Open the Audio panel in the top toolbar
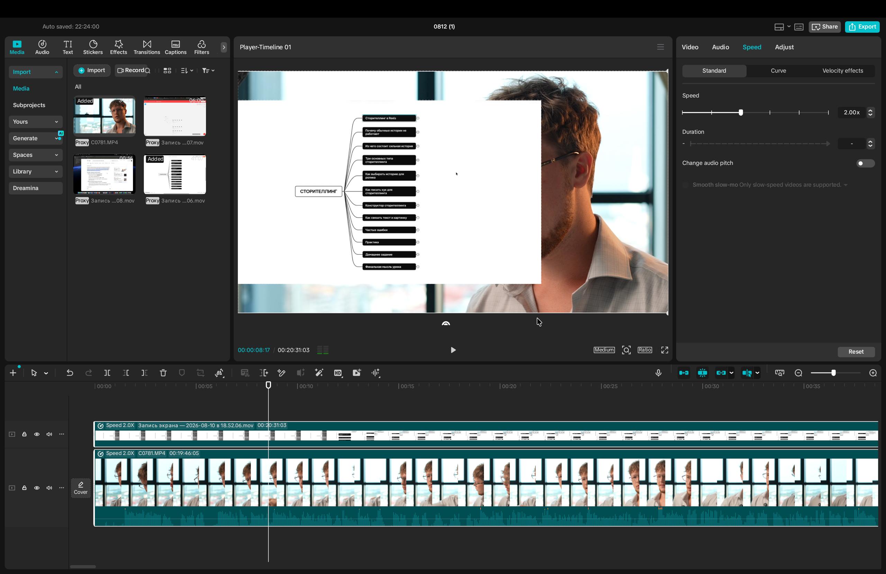This screenshot has width=886, height=574. 42,47
